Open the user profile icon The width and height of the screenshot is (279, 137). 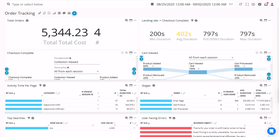pos(272,4)
